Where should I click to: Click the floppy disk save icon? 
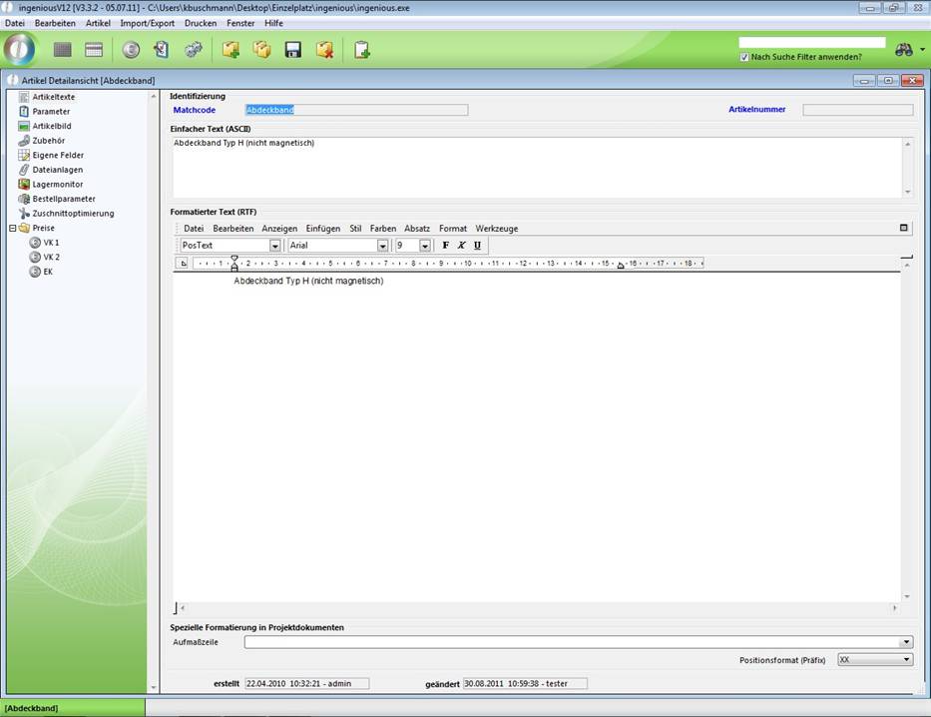pyautogui.click(x=293, y=50)
